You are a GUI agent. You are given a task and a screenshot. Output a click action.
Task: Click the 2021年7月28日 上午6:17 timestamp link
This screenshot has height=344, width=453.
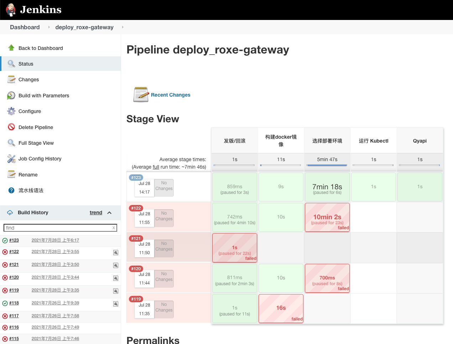coord(55,240)
